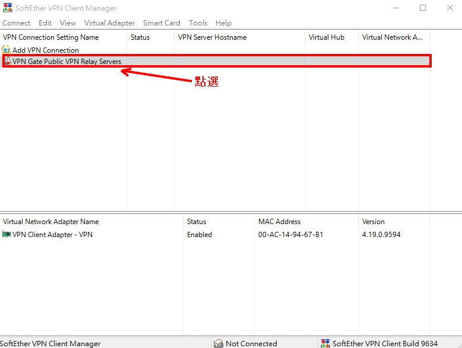Open the Connect menu
Viewport: 462px width, 348px height.
pyautogui.click(x=16, y=23)
